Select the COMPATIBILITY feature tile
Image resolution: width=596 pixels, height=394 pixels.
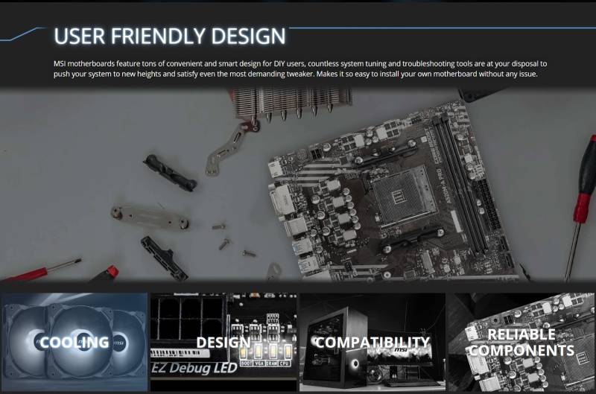[372, 343]
